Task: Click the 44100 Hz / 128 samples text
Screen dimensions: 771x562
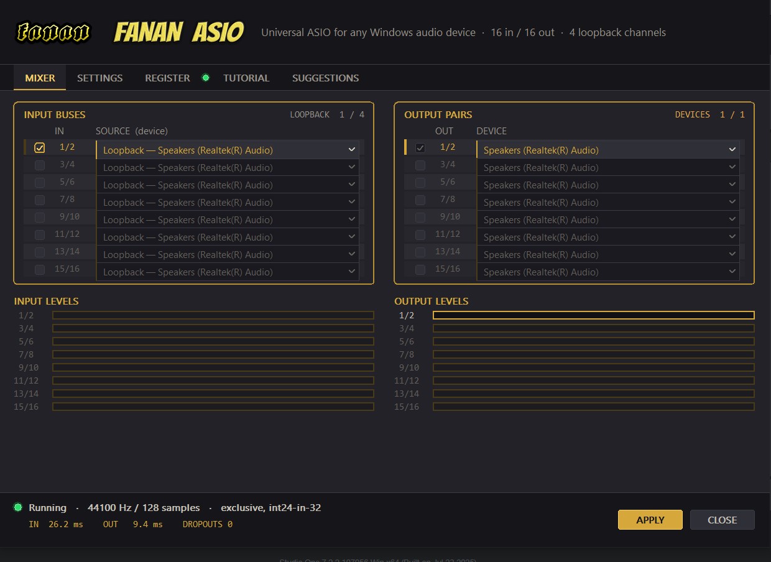Action: point(144,507)
